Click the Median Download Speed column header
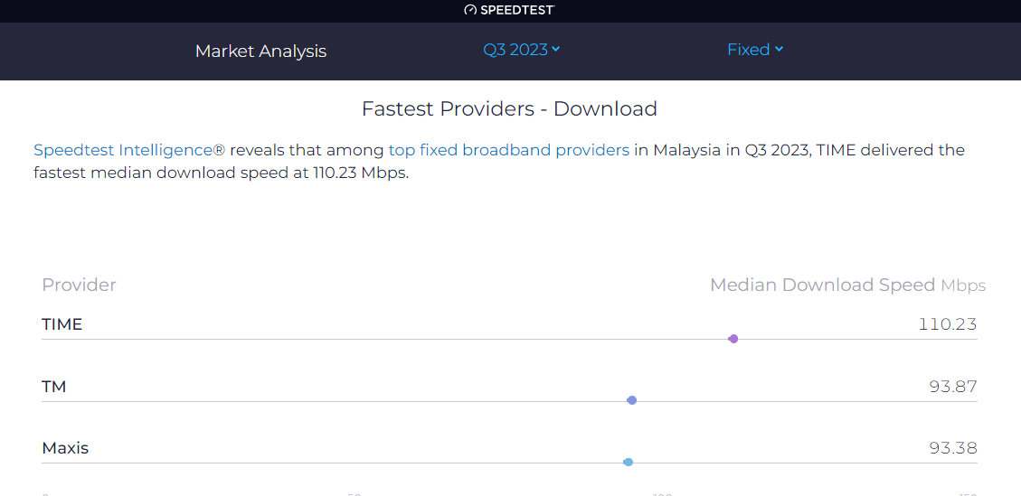This screenshot has height=496, width=1021. [822, 285]
